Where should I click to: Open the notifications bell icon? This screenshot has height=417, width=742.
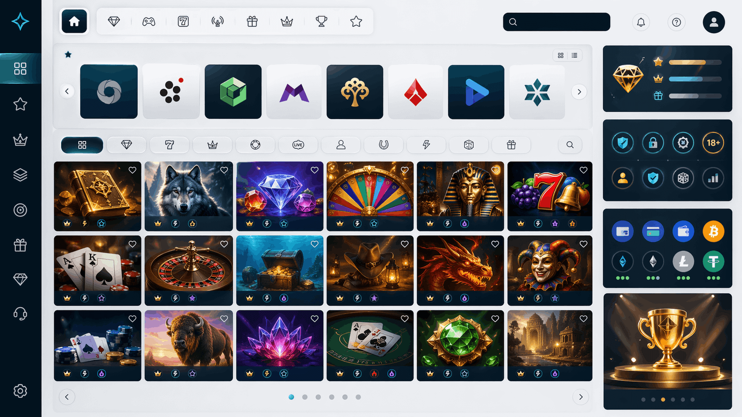tap(641, 22)
